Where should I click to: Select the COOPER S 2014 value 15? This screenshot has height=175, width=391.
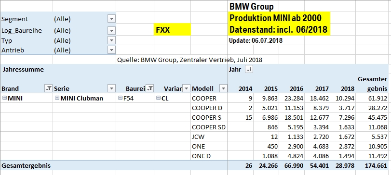pyautogui.click(x=241, y=118)
